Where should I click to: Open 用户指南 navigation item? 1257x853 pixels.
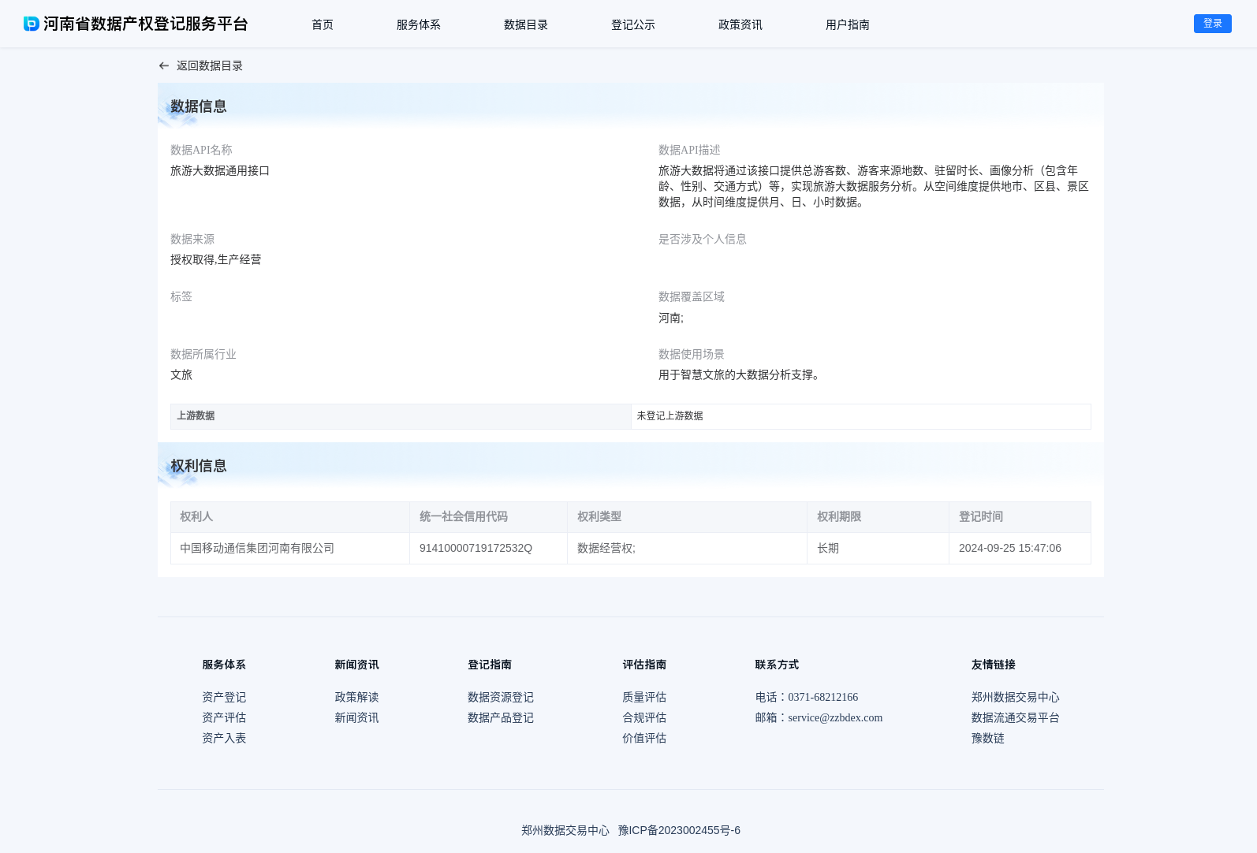(x=848, y=24)
